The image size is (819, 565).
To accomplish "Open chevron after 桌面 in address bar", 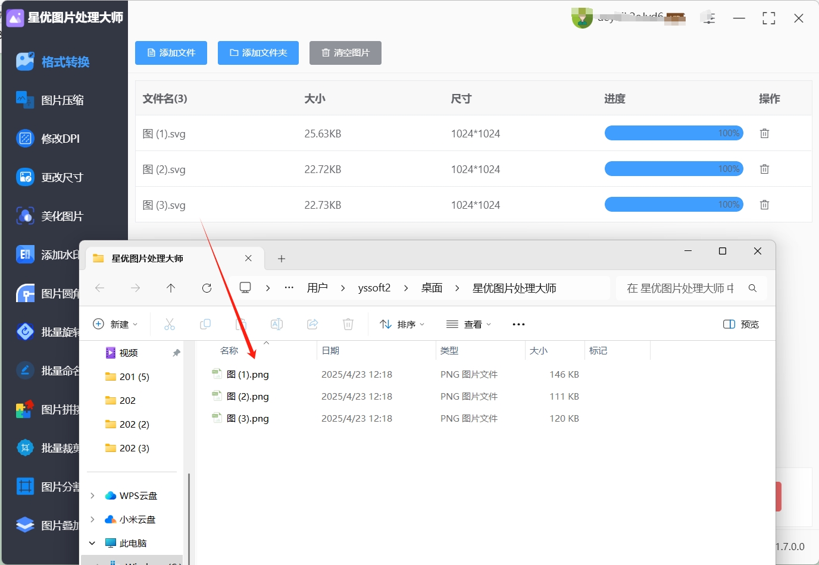I will (x=457, y=288).
